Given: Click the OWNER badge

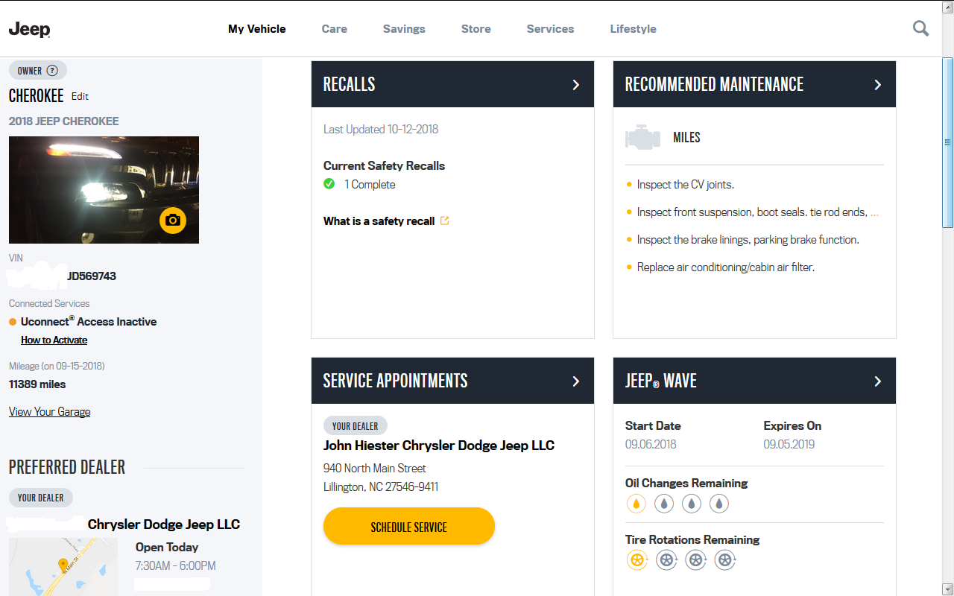Looking at the screenshot, I should point(38,71).
